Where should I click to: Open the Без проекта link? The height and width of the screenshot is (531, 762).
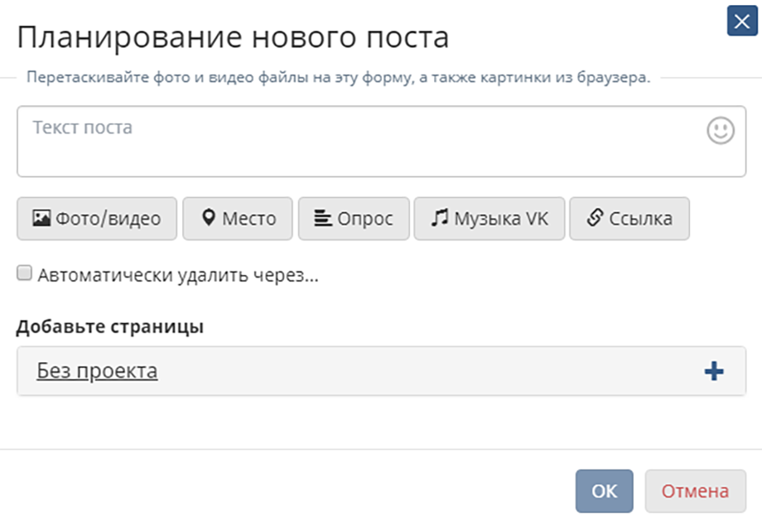tap(97, 371)
